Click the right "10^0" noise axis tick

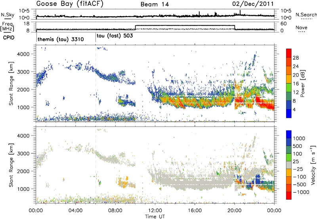[x=286, y=18]
